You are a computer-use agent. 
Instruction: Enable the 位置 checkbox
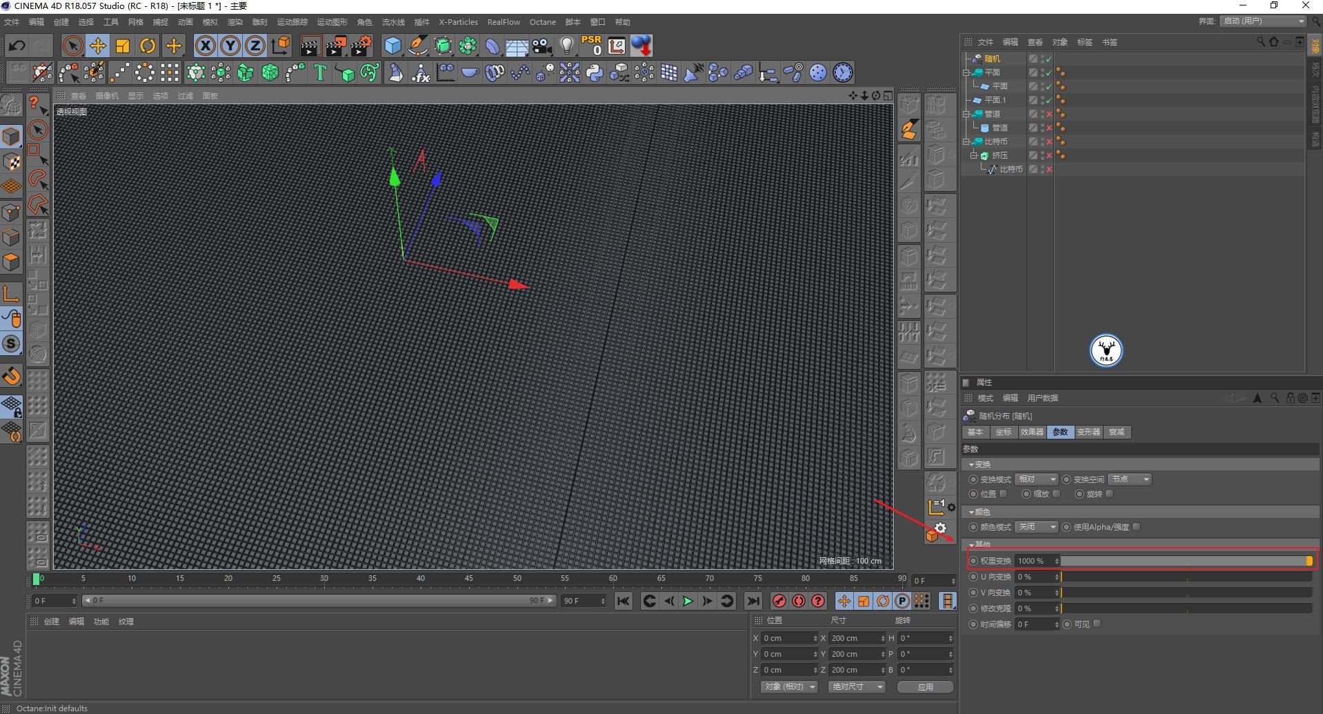pyautogui.click(x=1004, y=494)
